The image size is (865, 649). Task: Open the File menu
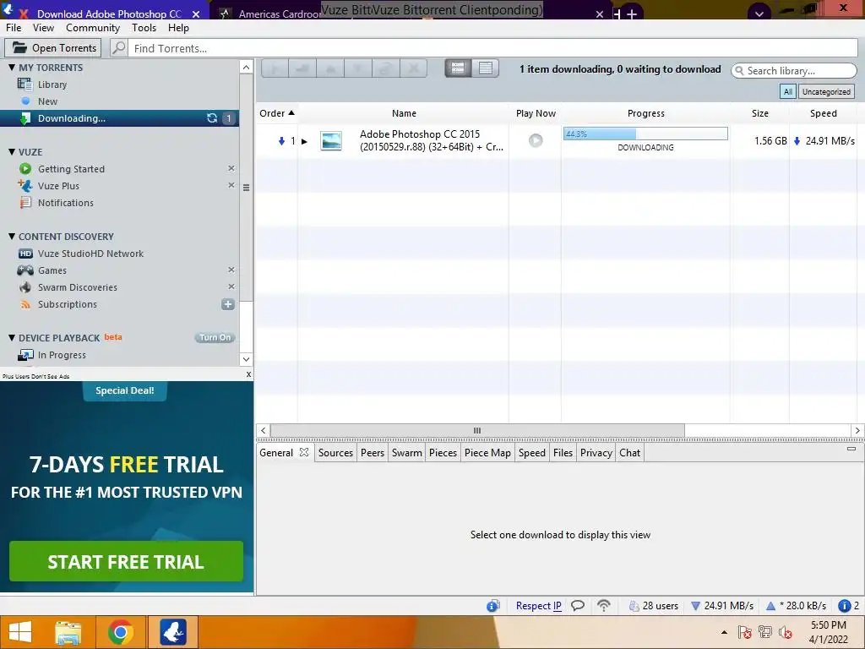tap(14, 28)
